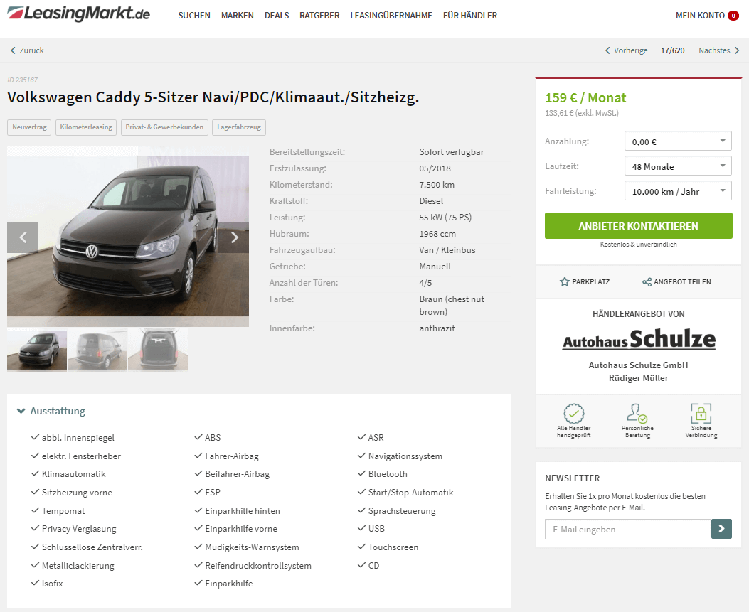The image size is (749, 612).
Task: Click the Sichere Verbindung lock icon
Action: pyautogui.click(x=701, y=414)
